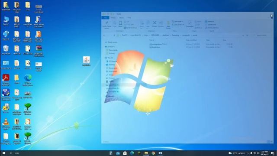The height and width of the screenshot is (156, 277).
Task: Open Microsoft Edge from taskbar
Action: [132, 153]
